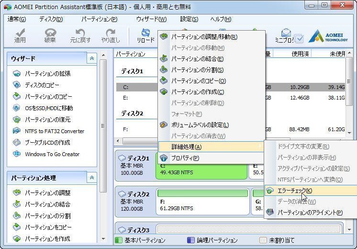
Task: Select the F: 61.29GB NTFS partition block
Action: (202, 202)
